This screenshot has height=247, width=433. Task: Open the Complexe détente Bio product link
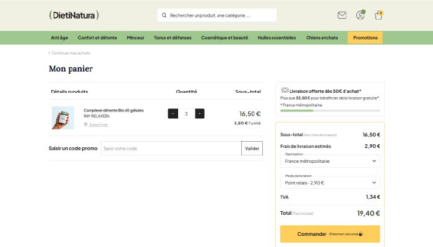tap(113, 110)
